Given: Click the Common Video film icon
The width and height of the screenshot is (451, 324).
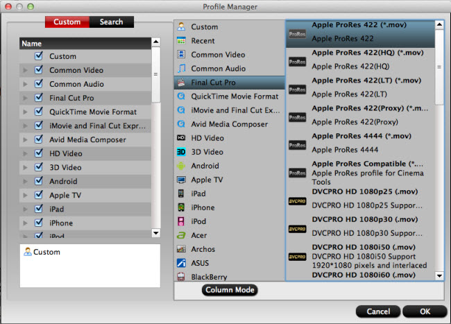Looking at the screenshot, I should click(x=181, y=54).
